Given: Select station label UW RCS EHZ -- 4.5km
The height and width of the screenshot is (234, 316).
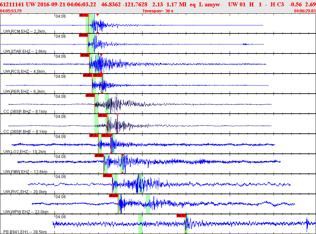Looking at the screenshot, I should pos(24,71).
